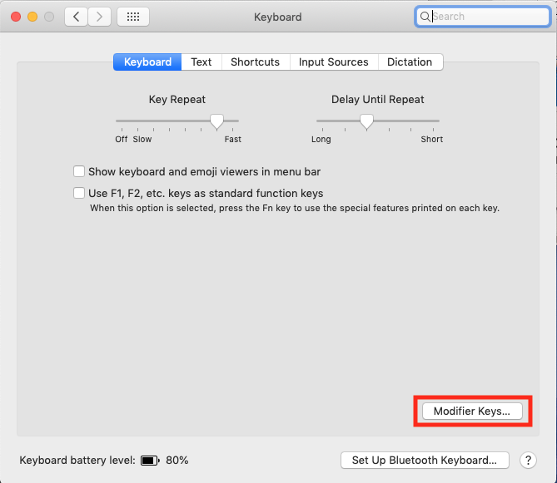Show all preferences grid icon
The height and width of the screenshot is (483, 557).
pos(133,17)
